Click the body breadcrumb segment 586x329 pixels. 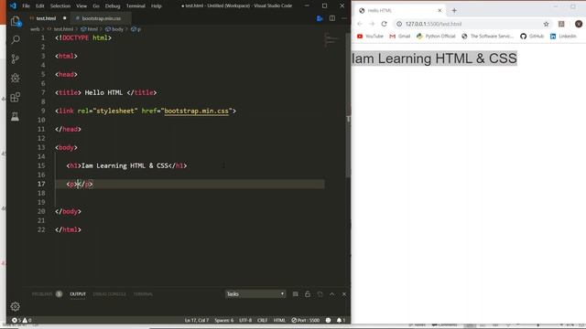coord(114,29)
